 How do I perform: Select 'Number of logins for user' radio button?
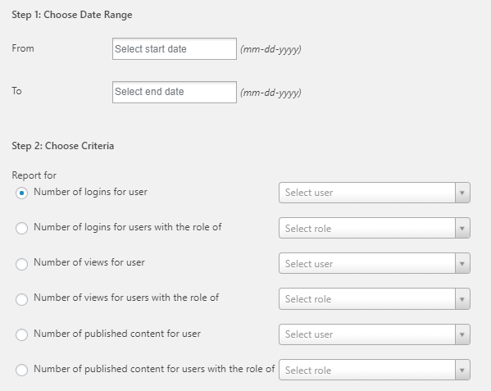click(x=21, y=193)
